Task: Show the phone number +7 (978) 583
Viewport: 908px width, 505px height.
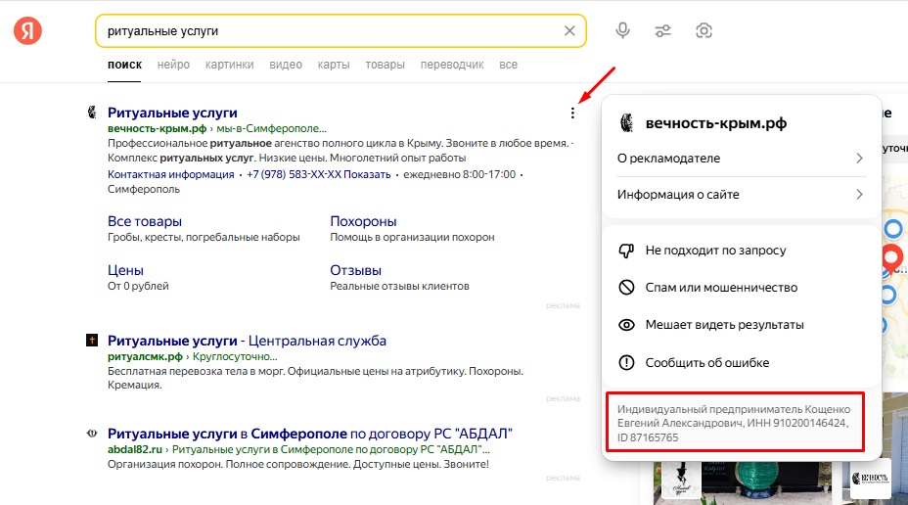Action: [x=319, y=174]
